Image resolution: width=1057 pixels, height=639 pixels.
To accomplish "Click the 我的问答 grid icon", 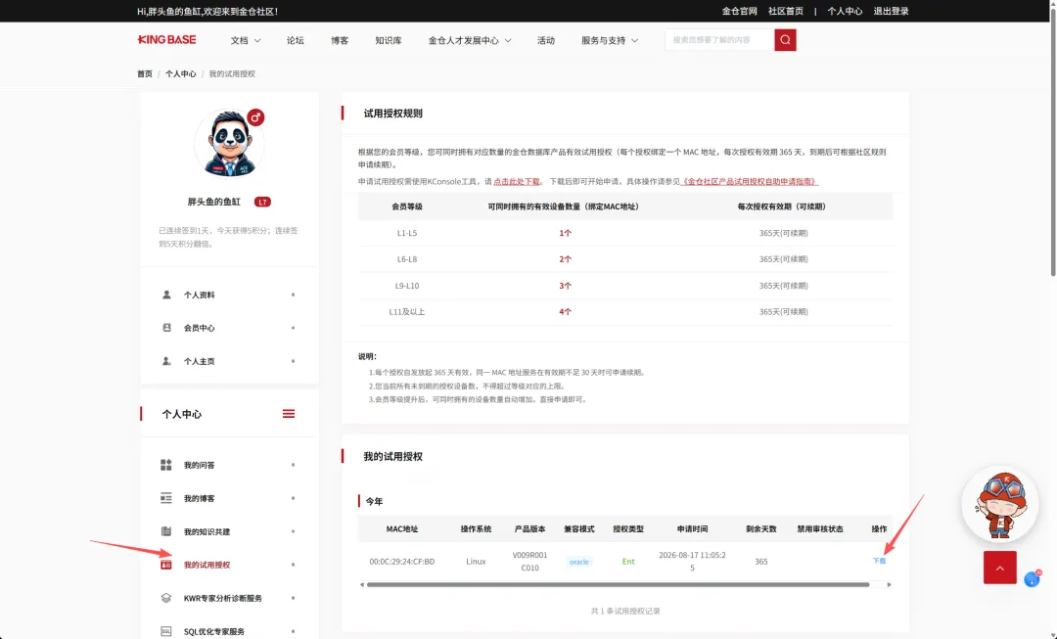I will click(165, 465).
